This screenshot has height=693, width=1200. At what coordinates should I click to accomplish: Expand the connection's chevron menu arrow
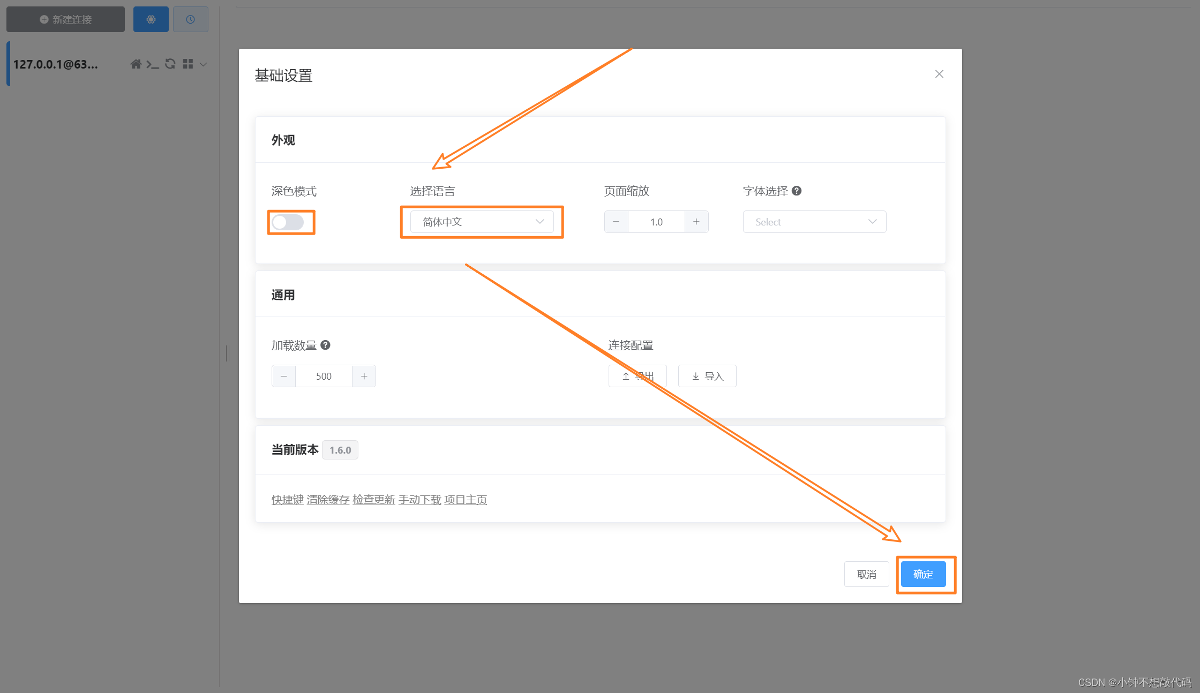[204, 64]
